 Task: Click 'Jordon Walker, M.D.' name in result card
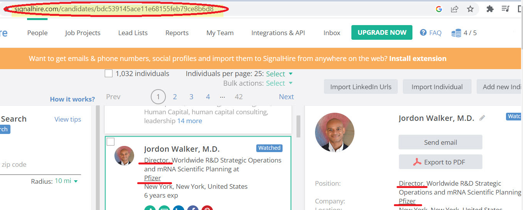182,149
